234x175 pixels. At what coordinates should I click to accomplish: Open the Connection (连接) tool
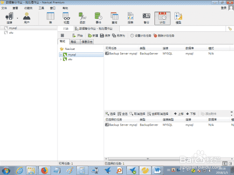(x=9, y=18)
